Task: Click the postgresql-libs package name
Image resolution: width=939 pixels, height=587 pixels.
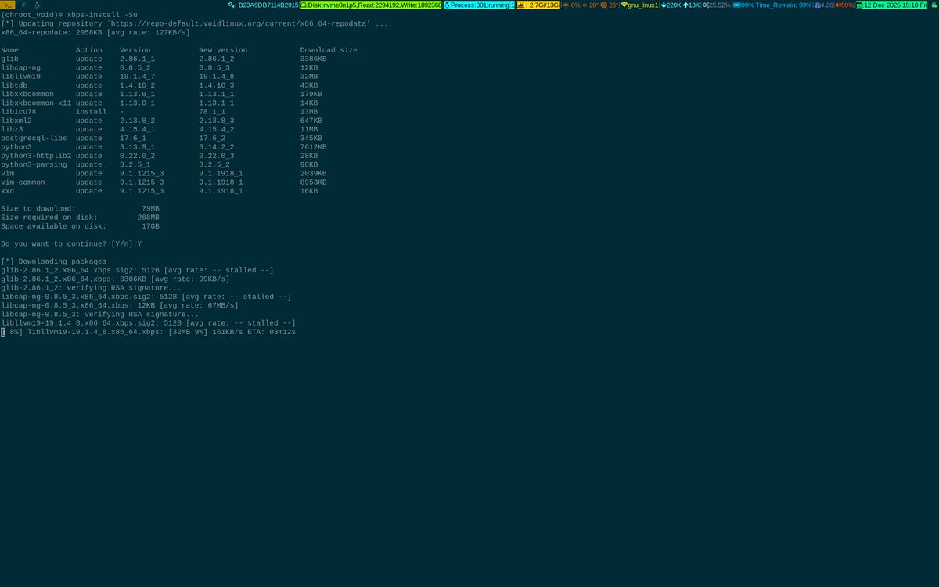Action: [x=34, y=138]
